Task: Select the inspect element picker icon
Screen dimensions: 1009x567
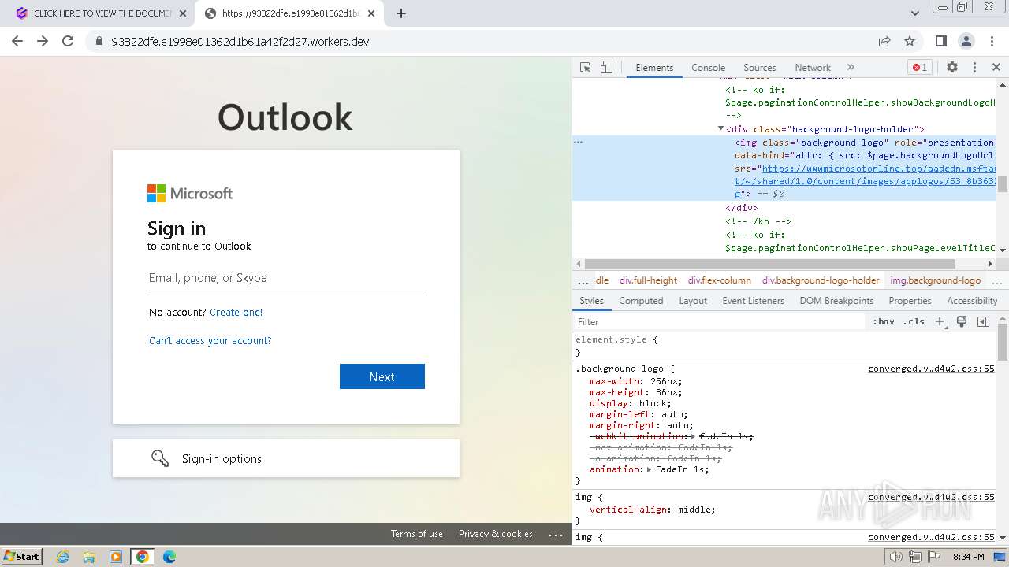Action: [585, 68]
